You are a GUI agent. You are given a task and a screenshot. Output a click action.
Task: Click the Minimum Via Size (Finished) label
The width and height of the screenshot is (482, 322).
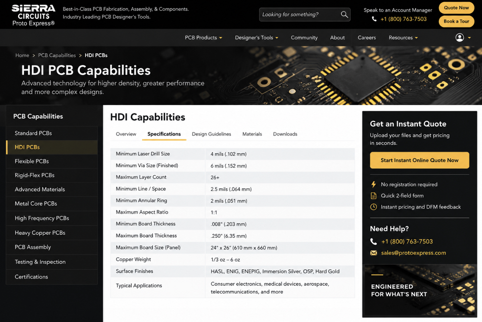(147, 165)
